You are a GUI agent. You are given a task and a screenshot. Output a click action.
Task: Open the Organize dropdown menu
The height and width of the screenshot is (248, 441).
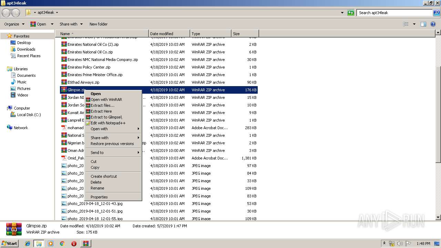pyautogui.click(x=14, y=24)
